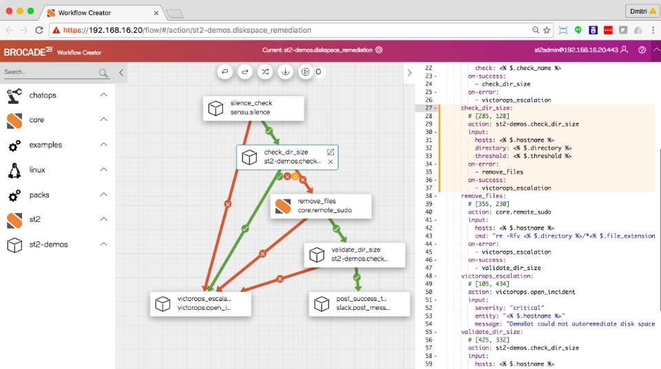Click the orange icon on remove_files node
Image resolution: width=661 pixels, height=369 pixels.
point(283,206)
